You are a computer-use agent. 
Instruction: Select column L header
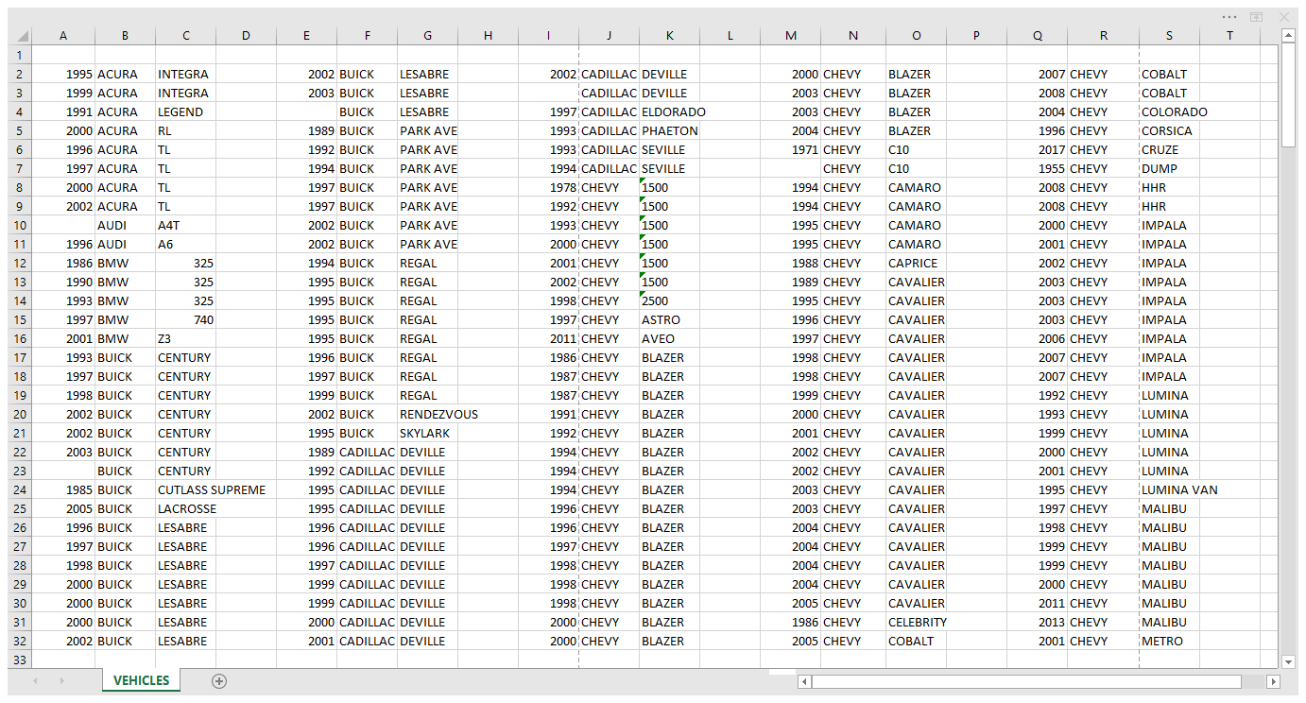(730, 36)
